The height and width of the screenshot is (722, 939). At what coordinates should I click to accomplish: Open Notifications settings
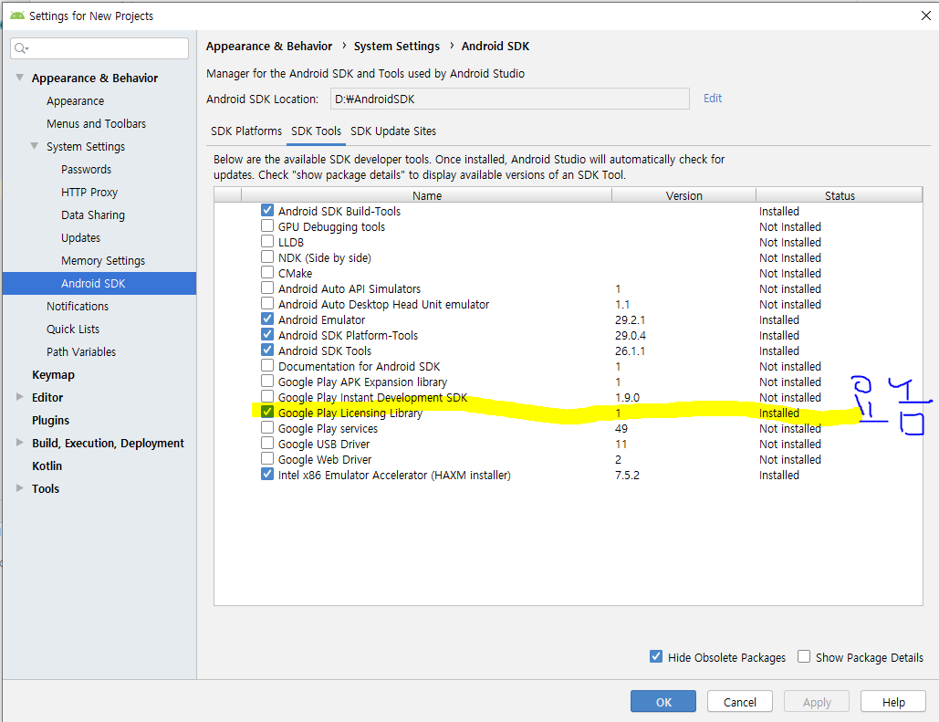pos(78,306)
